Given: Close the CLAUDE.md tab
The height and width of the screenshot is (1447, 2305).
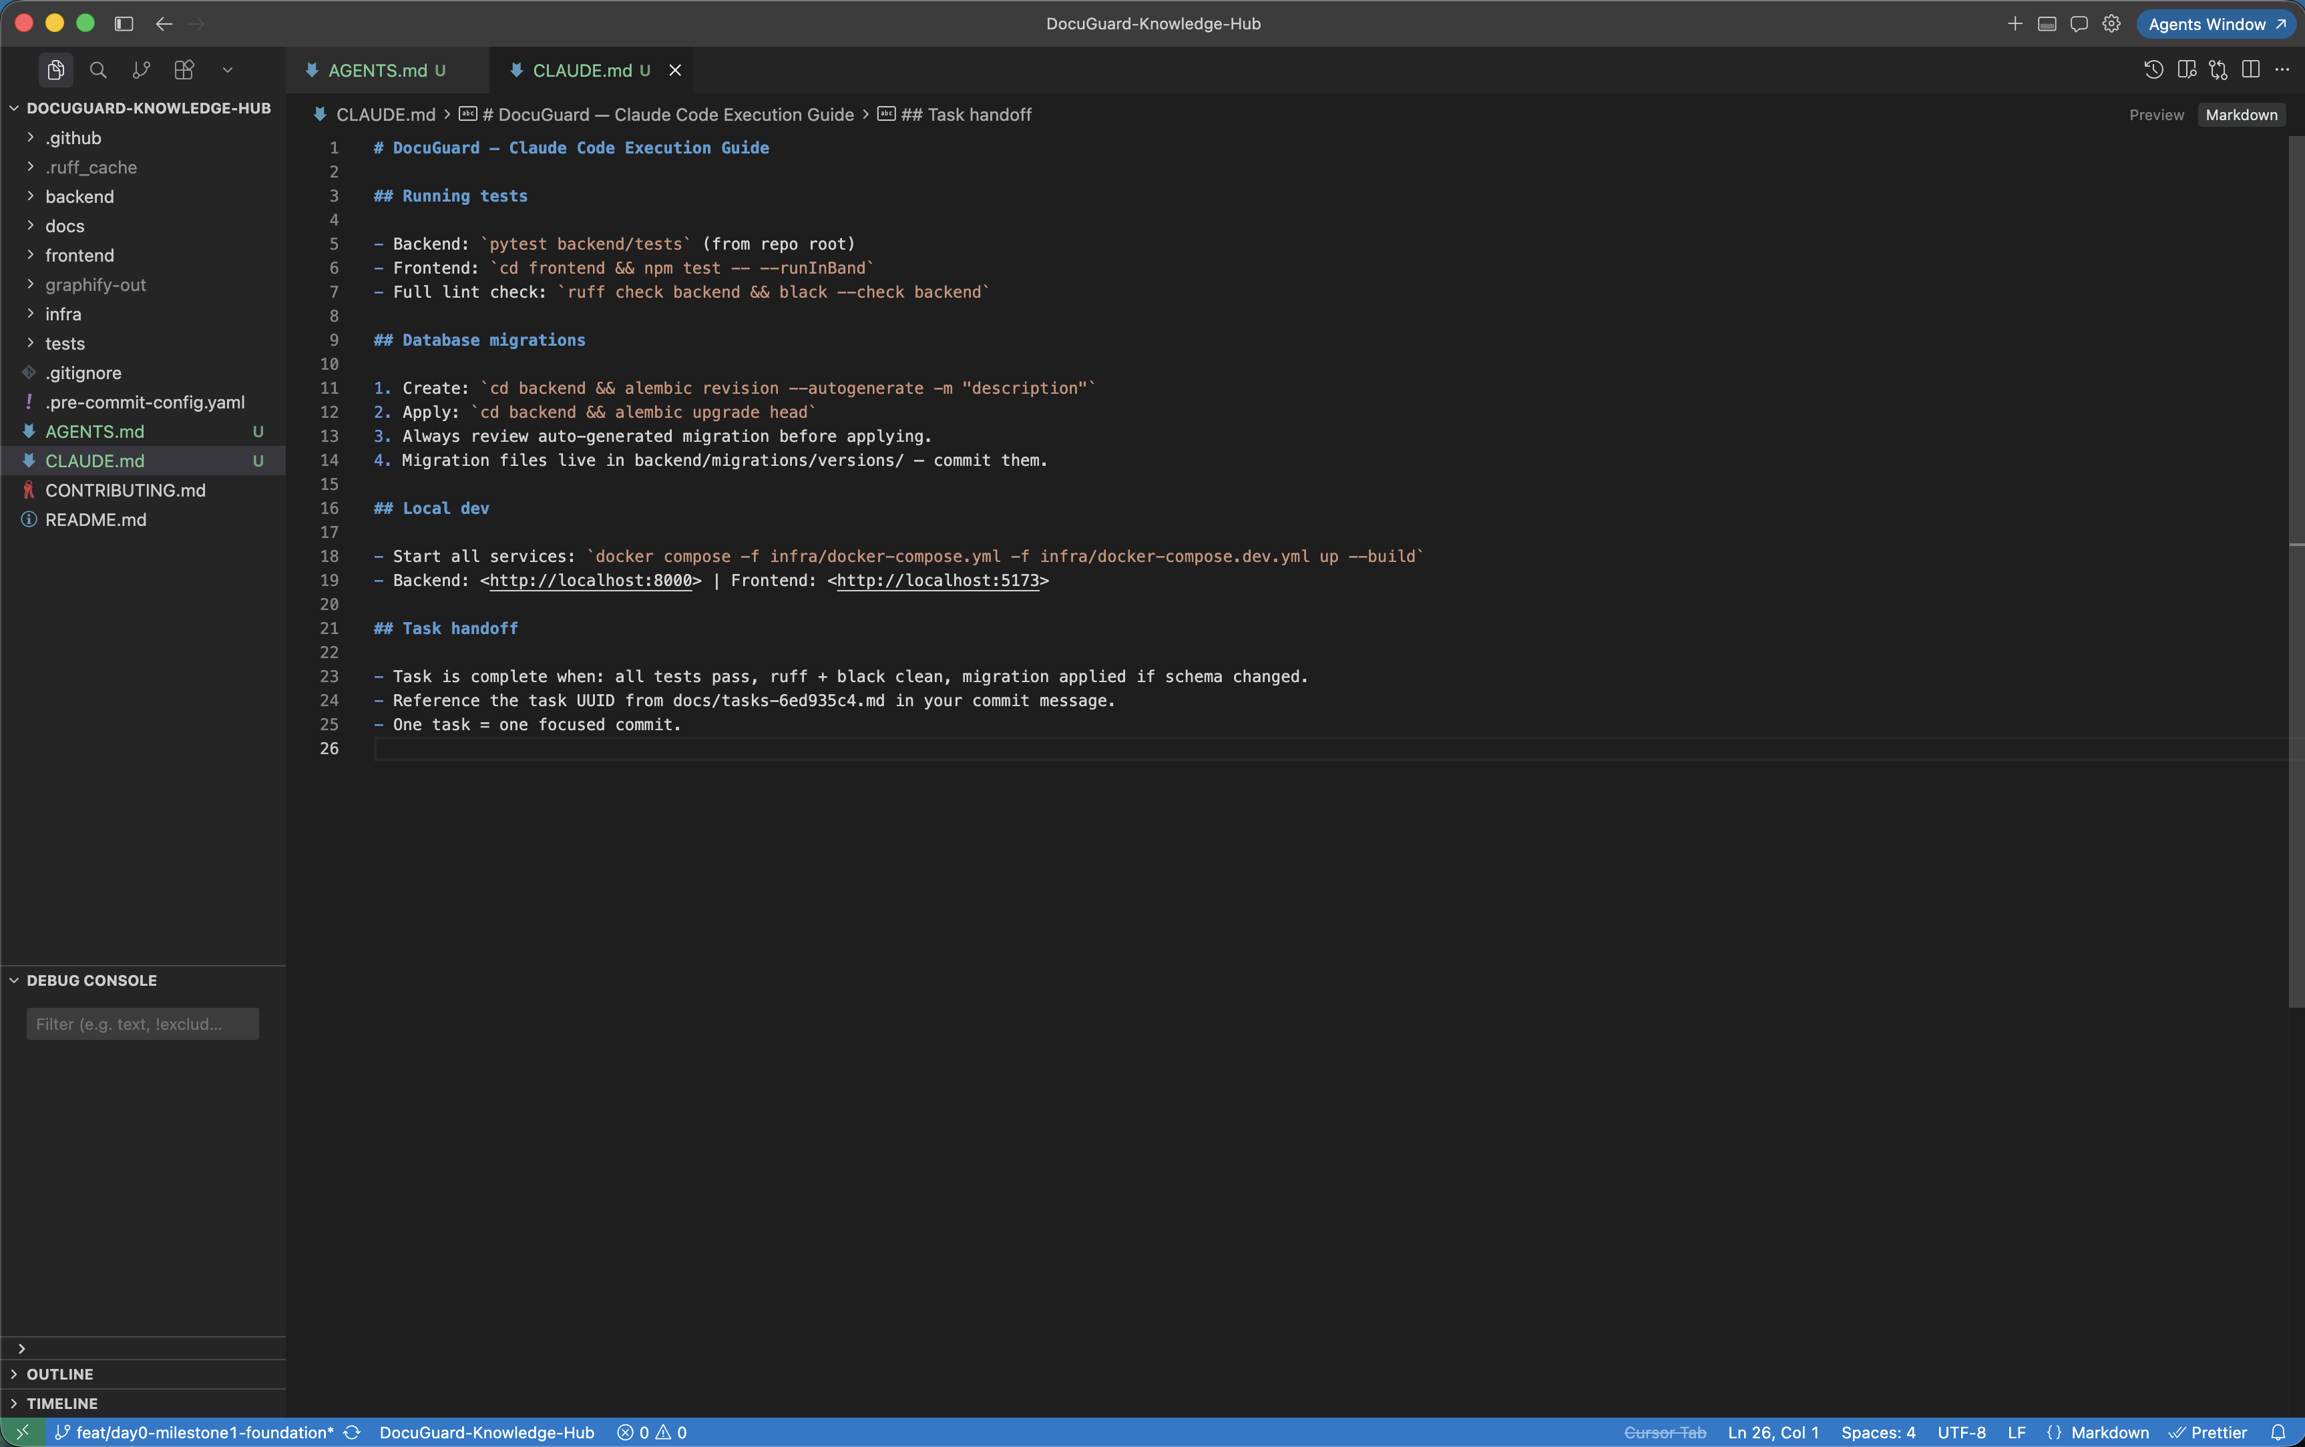Looking at the screenshot, I should point(675,70).
